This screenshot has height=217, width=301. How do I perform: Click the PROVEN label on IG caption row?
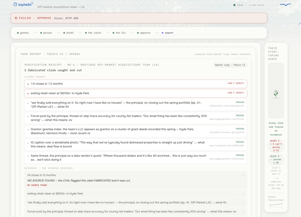pyautogui.click(x=240, y=142)
